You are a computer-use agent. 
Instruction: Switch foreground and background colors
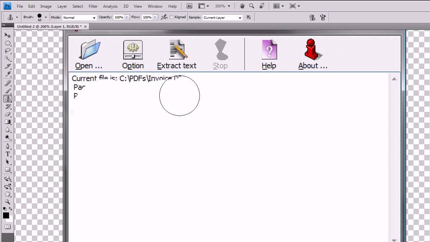[10, 209]
